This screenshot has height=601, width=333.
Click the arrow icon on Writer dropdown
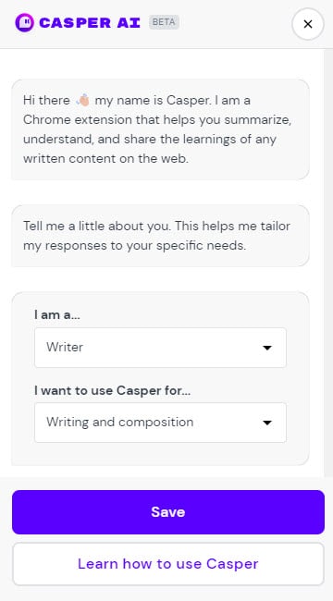pyautogui.click(x=267, y=348)
